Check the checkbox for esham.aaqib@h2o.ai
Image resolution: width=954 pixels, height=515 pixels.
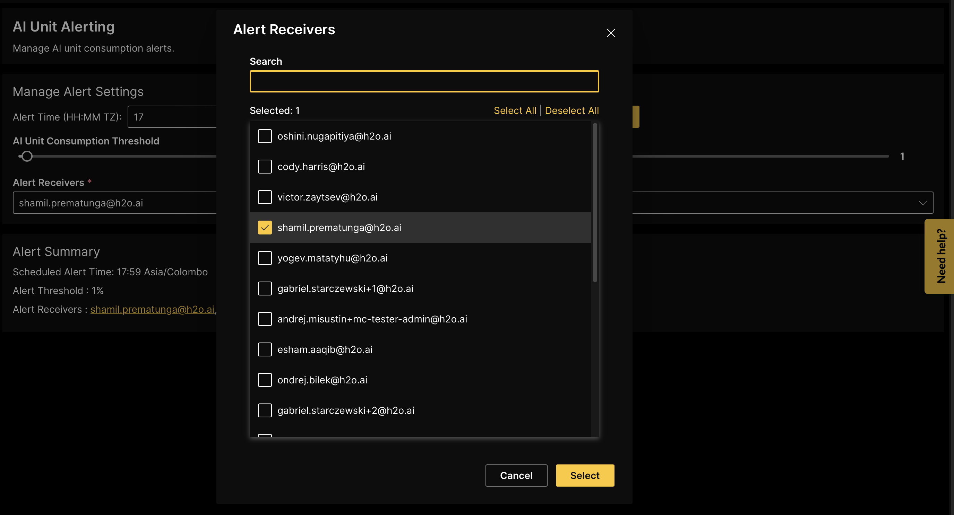[265, 349]
